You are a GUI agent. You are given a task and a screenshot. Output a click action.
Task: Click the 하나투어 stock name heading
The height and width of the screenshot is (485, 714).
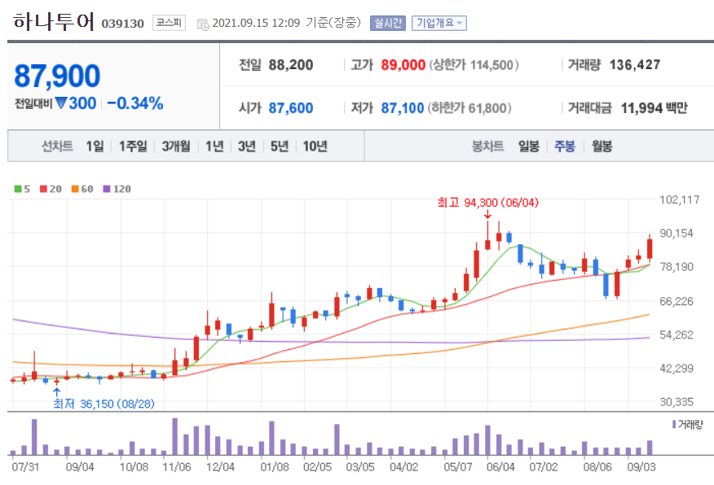tap(52, 18)
